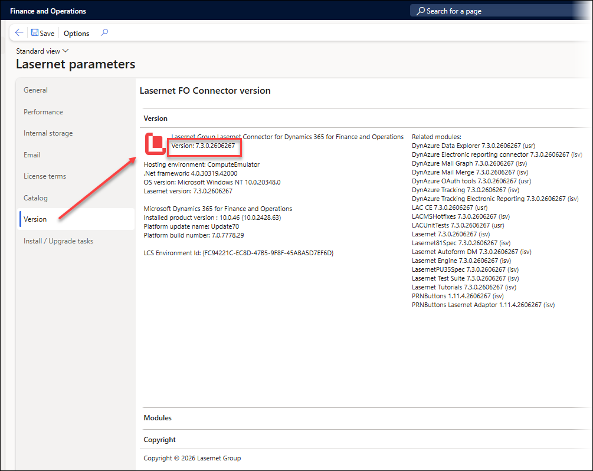The image size is (593, 471).
Task: Click the Lasernet FO Connector version heading
Action: (x=205, y=91)
